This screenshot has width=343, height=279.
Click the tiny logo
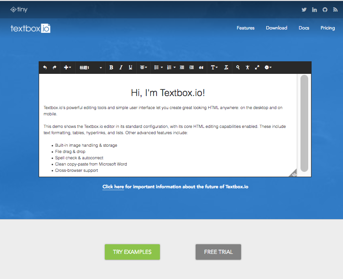tap(19, 9)
